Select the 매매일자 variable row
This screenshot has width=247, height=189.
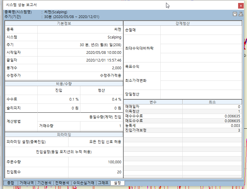153,106
